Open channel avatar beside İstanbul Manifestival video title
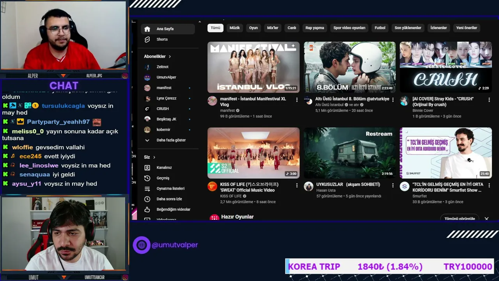 coord(212,101)
